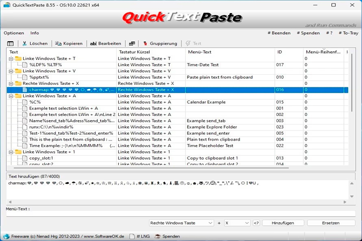Sort by the ID column header
The width and height of the screenshot is (362, 241).
tap(289, 52)
